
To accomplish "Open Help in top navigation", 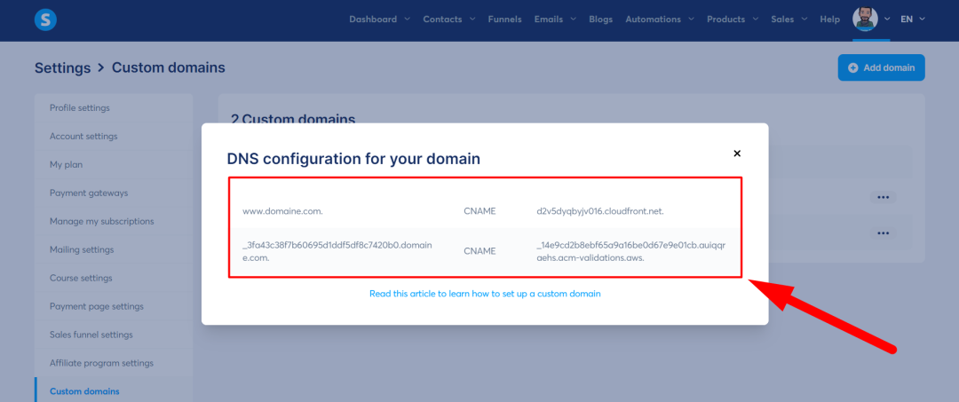I will (x=830, y=19).
